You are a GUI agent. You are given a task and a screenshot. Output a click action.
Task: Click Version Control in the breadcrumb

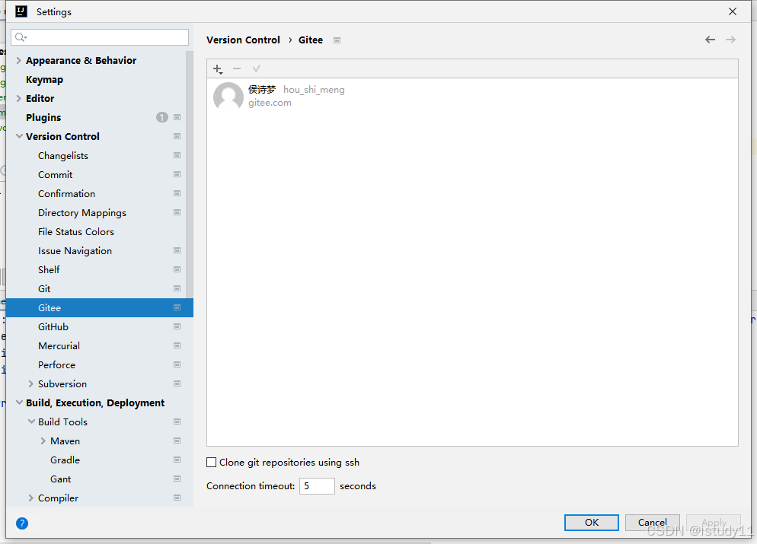click(244, 40)
